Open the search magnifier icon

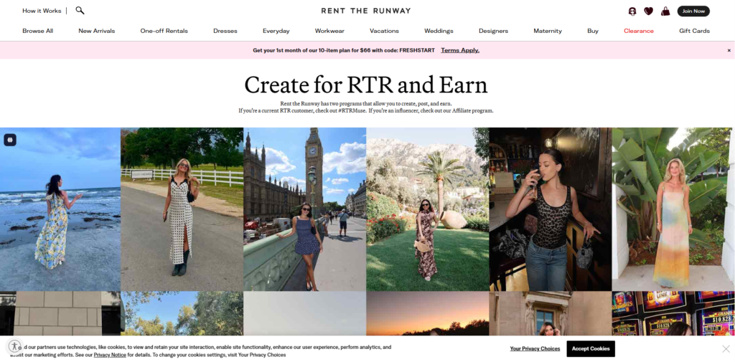click(80, 10)
